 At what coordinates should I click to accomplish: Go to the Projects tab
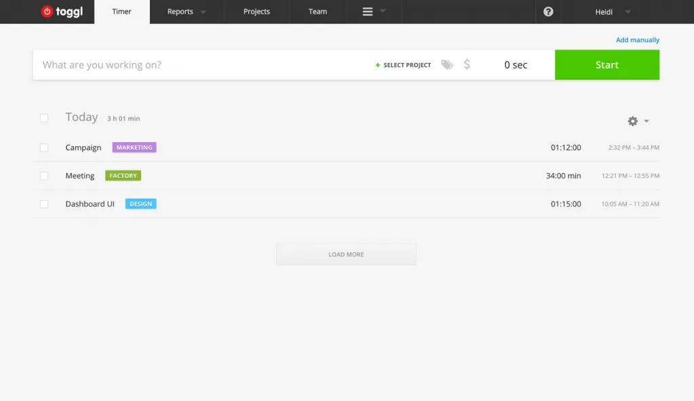coord(257,12)
